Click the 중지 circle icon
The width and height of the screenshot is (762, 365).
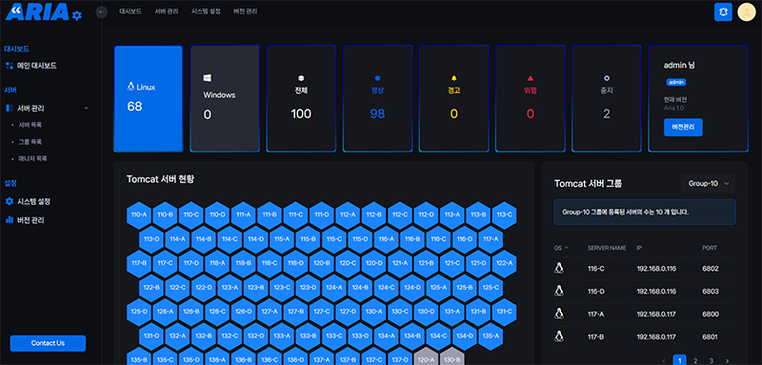607,78
